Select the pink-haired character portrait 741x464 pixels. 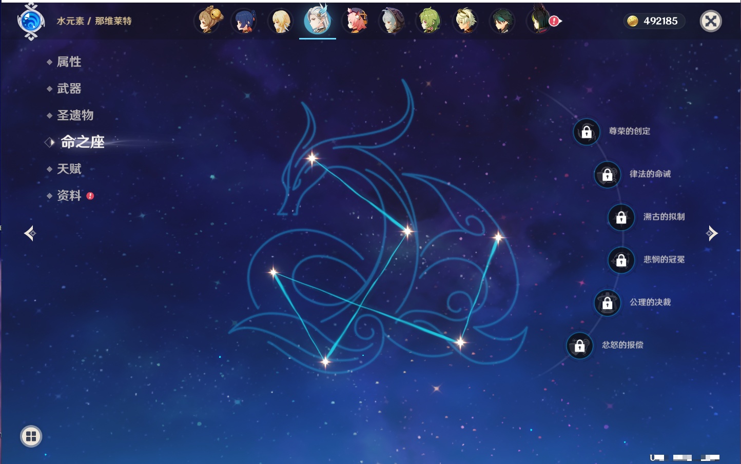[355, 21]
